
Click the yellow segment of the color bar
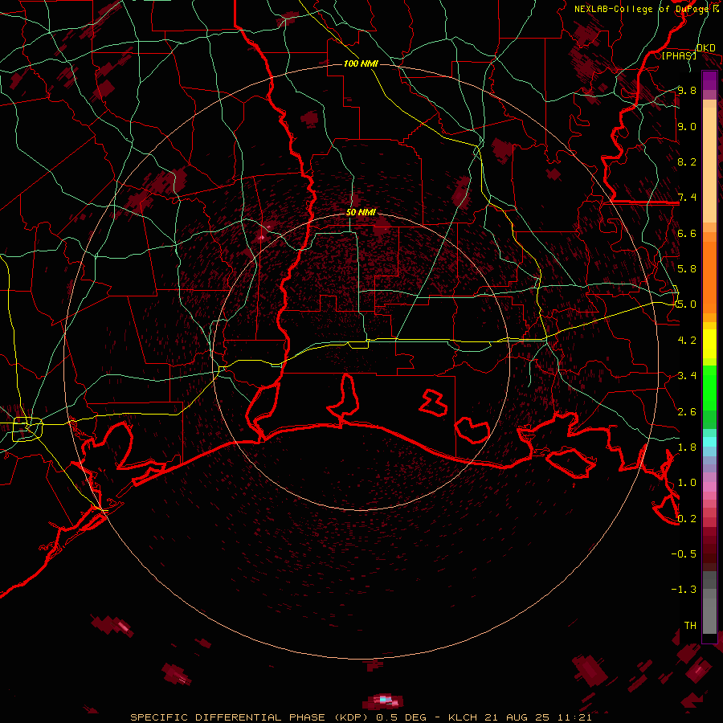(x=709, y=344)
